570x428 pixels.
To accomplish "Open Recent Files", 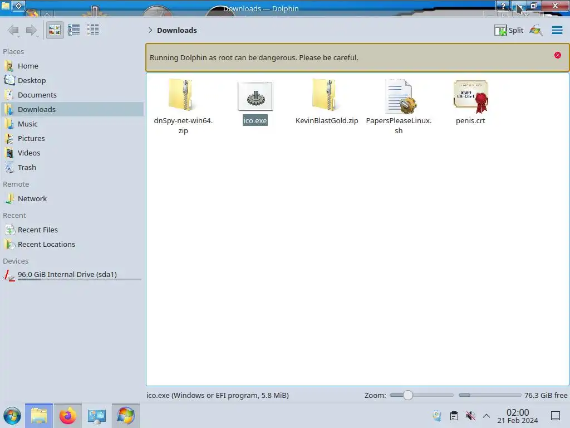I will (72, 230).
